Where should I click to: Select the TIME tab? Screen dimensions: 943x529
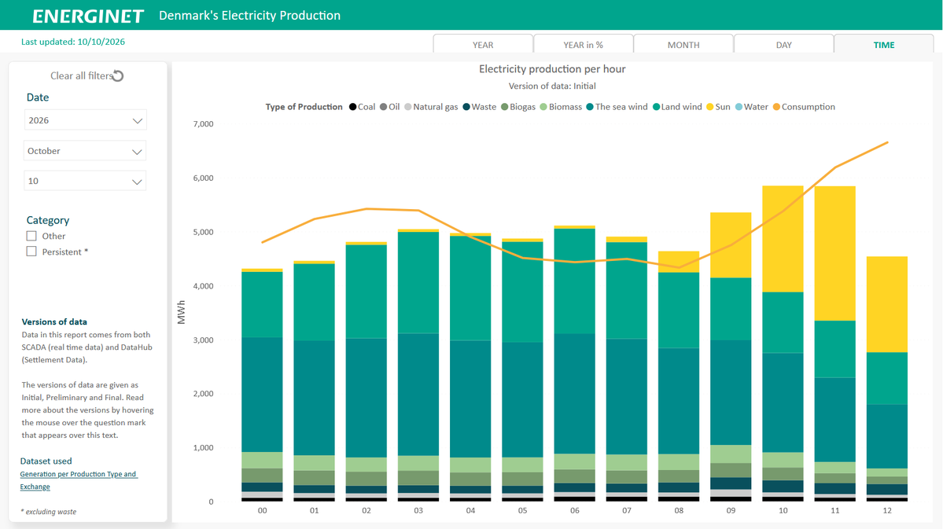[884, 45]
